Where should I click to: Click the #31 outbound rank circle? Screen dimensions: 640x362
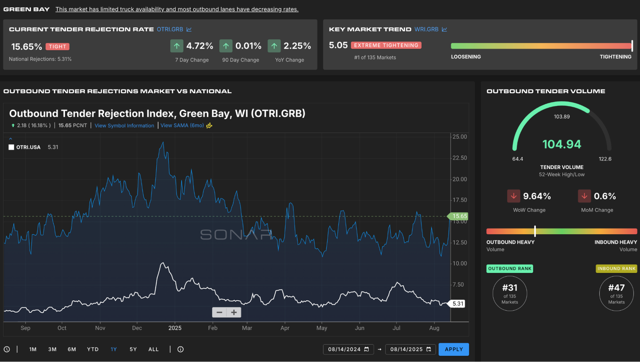(510, 293)
